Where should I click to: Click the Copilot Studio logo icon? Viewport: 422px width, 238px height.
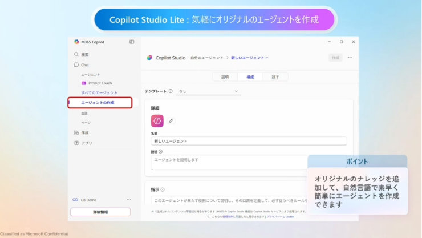(149, 58)
